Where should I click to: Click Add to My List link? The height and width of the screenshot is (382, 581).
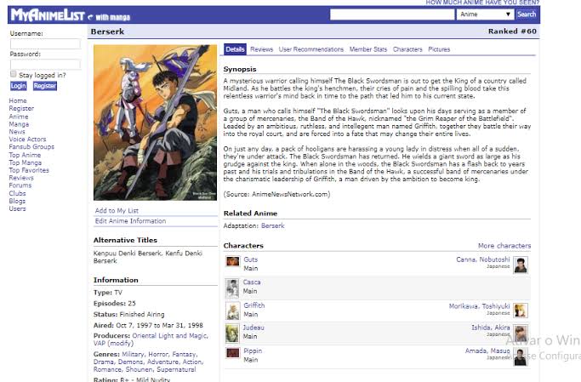coord(117,210)
